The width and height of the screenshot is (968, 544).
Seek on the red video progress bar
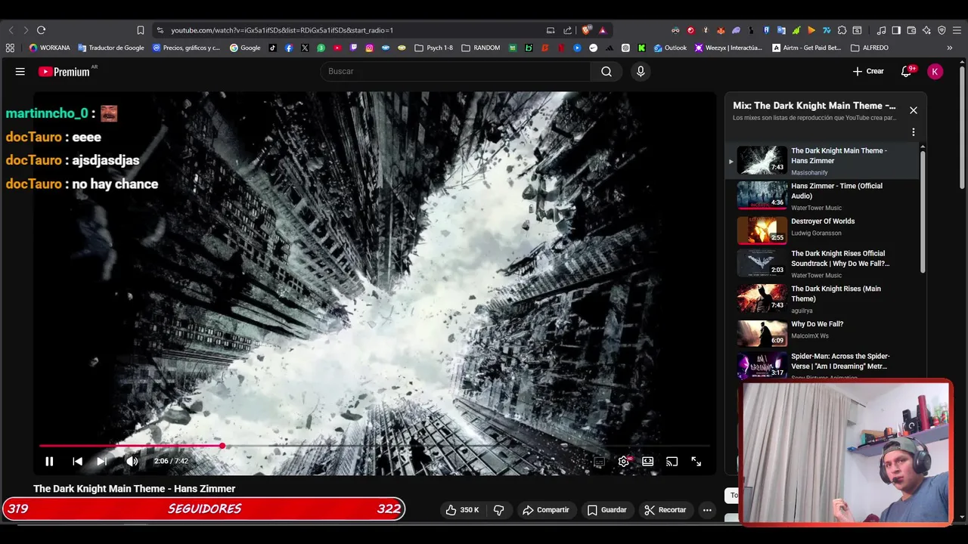click(374, 446)
